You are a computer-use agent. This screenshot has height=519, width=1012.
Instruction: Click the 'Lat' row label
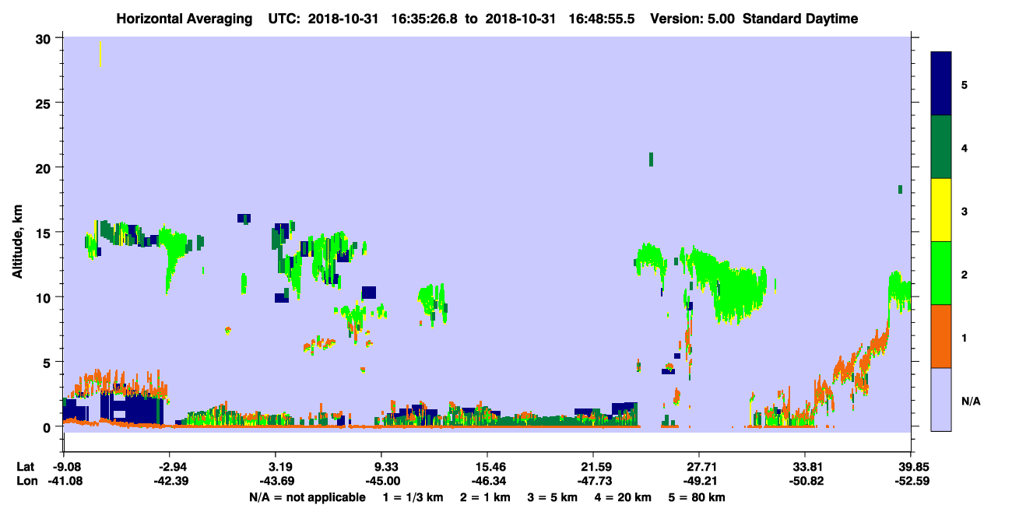(26, 467)
